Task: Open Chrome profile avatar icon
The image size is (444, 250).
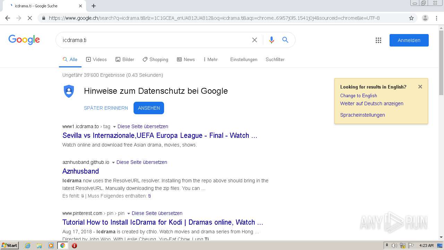Action: [425, 18]
